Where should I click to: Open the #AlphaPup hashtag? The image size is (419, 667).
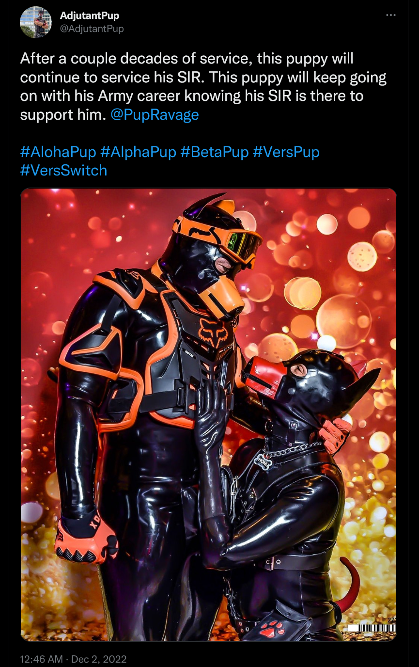coord(139,152)
